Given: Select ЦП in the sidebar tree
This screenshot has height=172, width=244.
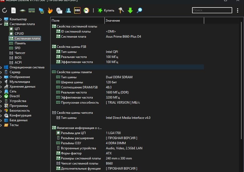Looking at the screenshot, I should point(17,29).
